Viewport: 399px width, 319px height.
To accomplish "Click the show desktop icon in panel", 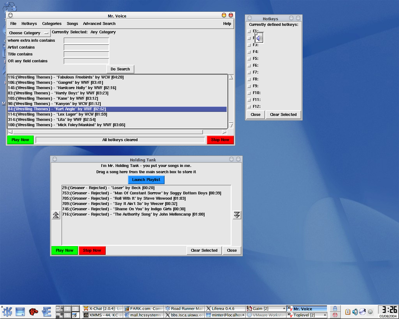I will [x=20, y=312].
